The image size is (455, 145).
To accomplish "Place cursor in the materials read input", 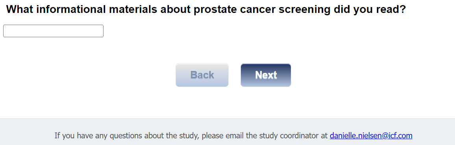I will pos(53,31).
